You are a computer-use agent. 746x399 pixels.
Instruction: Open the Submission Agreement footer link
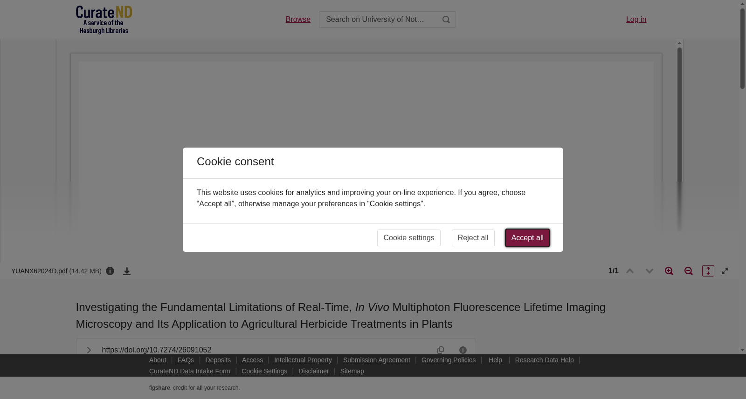pyautogui.click(x=377, y=360)
